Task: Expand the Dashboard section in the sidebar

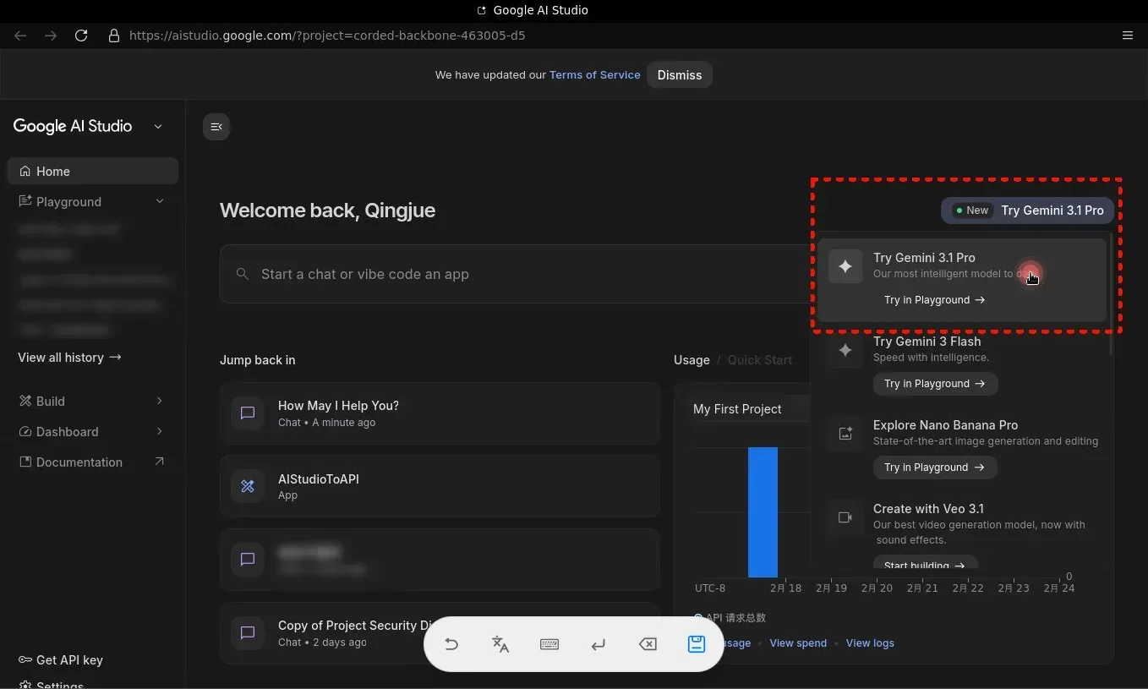Action: pyautogui.click(x=160, y=431)
